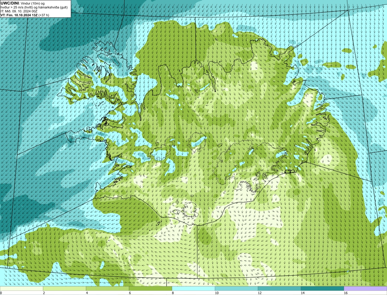
Task: Click the legend scale value "0"
Action: pyautogui.click(x=1, y=293)
